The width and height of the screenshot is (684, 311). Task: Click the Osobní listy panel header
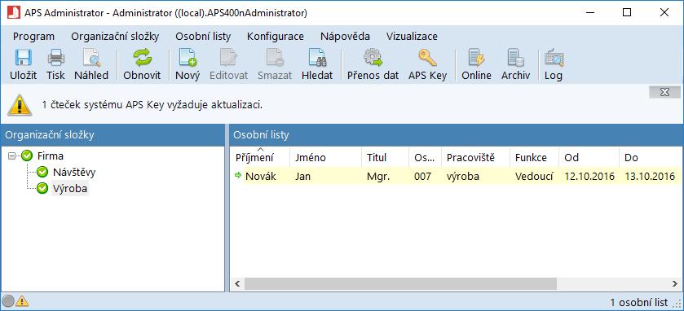455,135
